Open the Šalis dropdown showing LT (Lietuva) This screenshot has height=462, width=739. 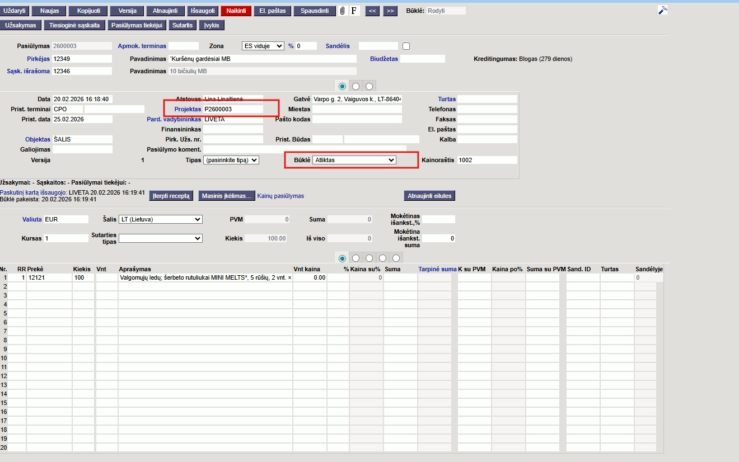[x=160, y=219]
